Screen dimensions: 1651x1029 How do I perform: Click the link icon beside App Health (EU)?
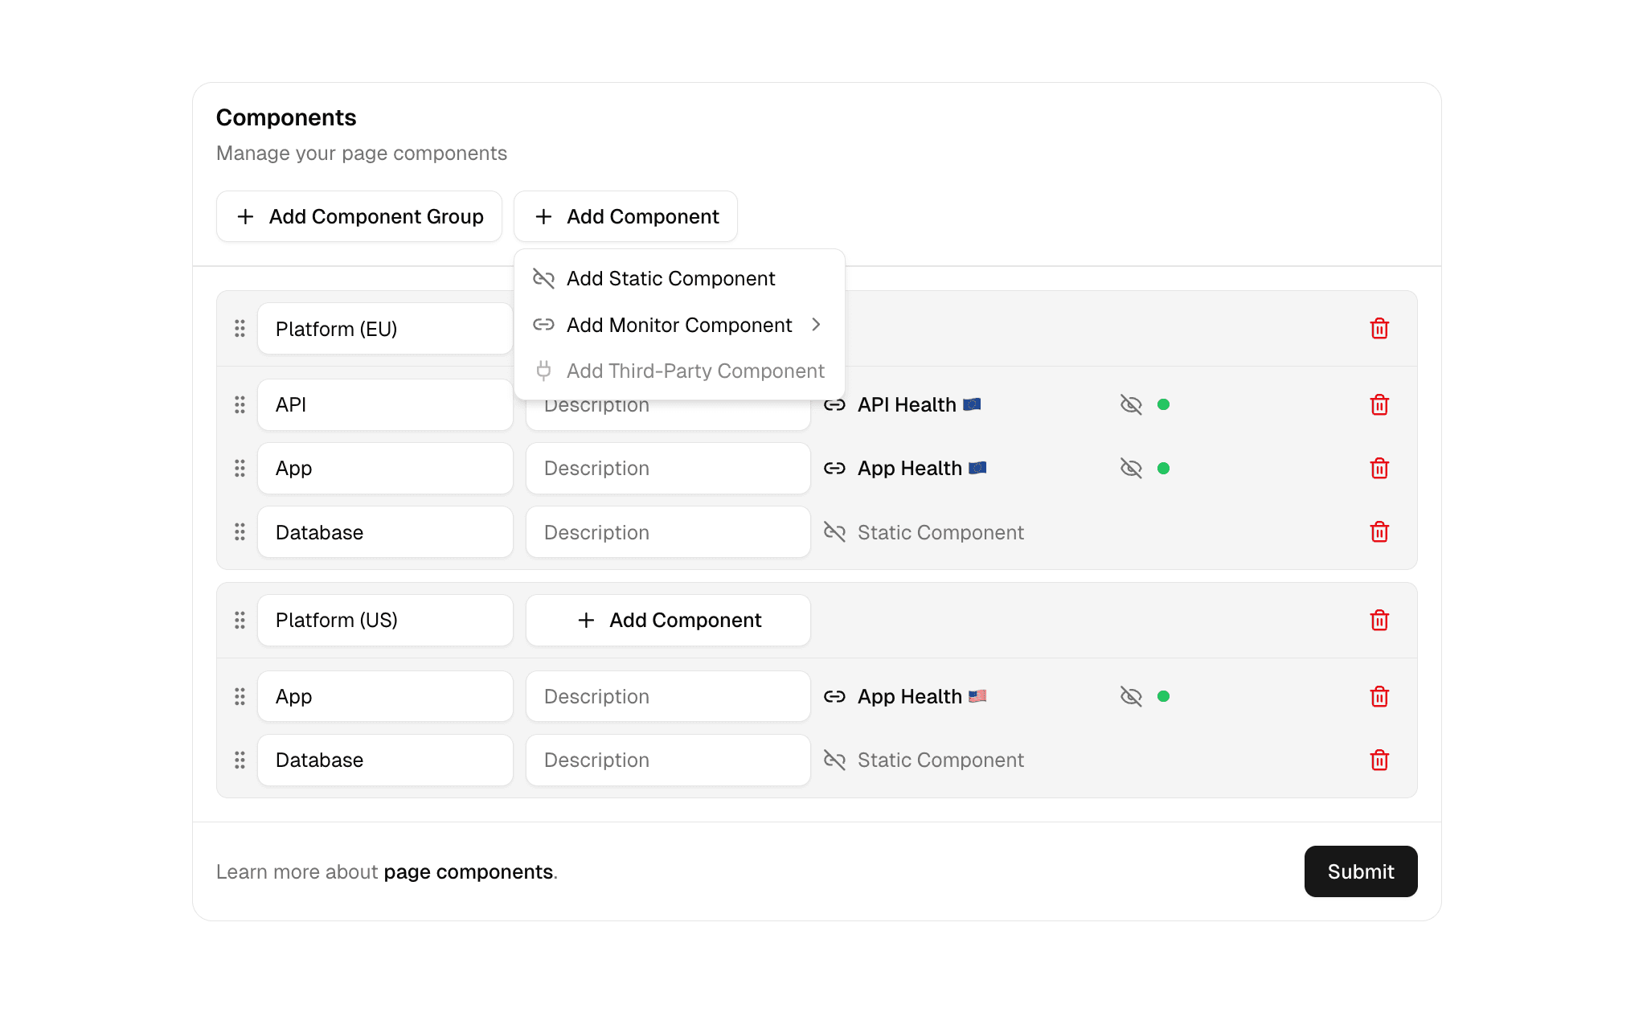click(x=835, y=468)
